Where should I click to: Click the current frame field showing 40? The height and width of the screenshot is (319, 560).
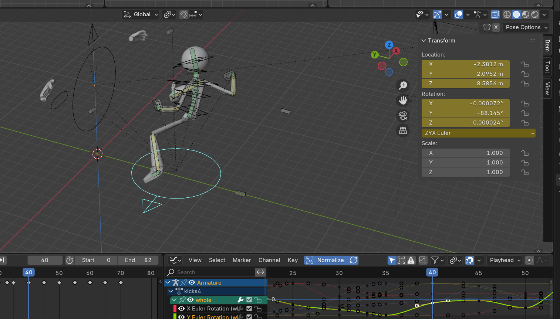point(45,260)
